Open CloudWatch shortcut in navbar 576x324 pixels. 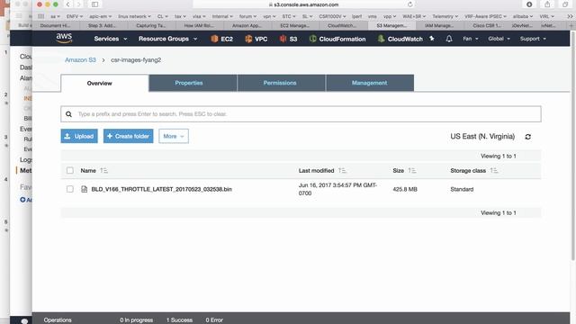tap(400, 39)
